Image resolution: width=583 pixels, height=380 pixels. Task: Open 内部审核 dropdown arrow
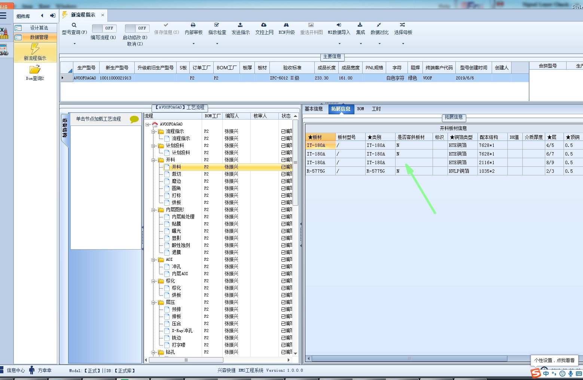pyautogui.click(x=193, y=44)
